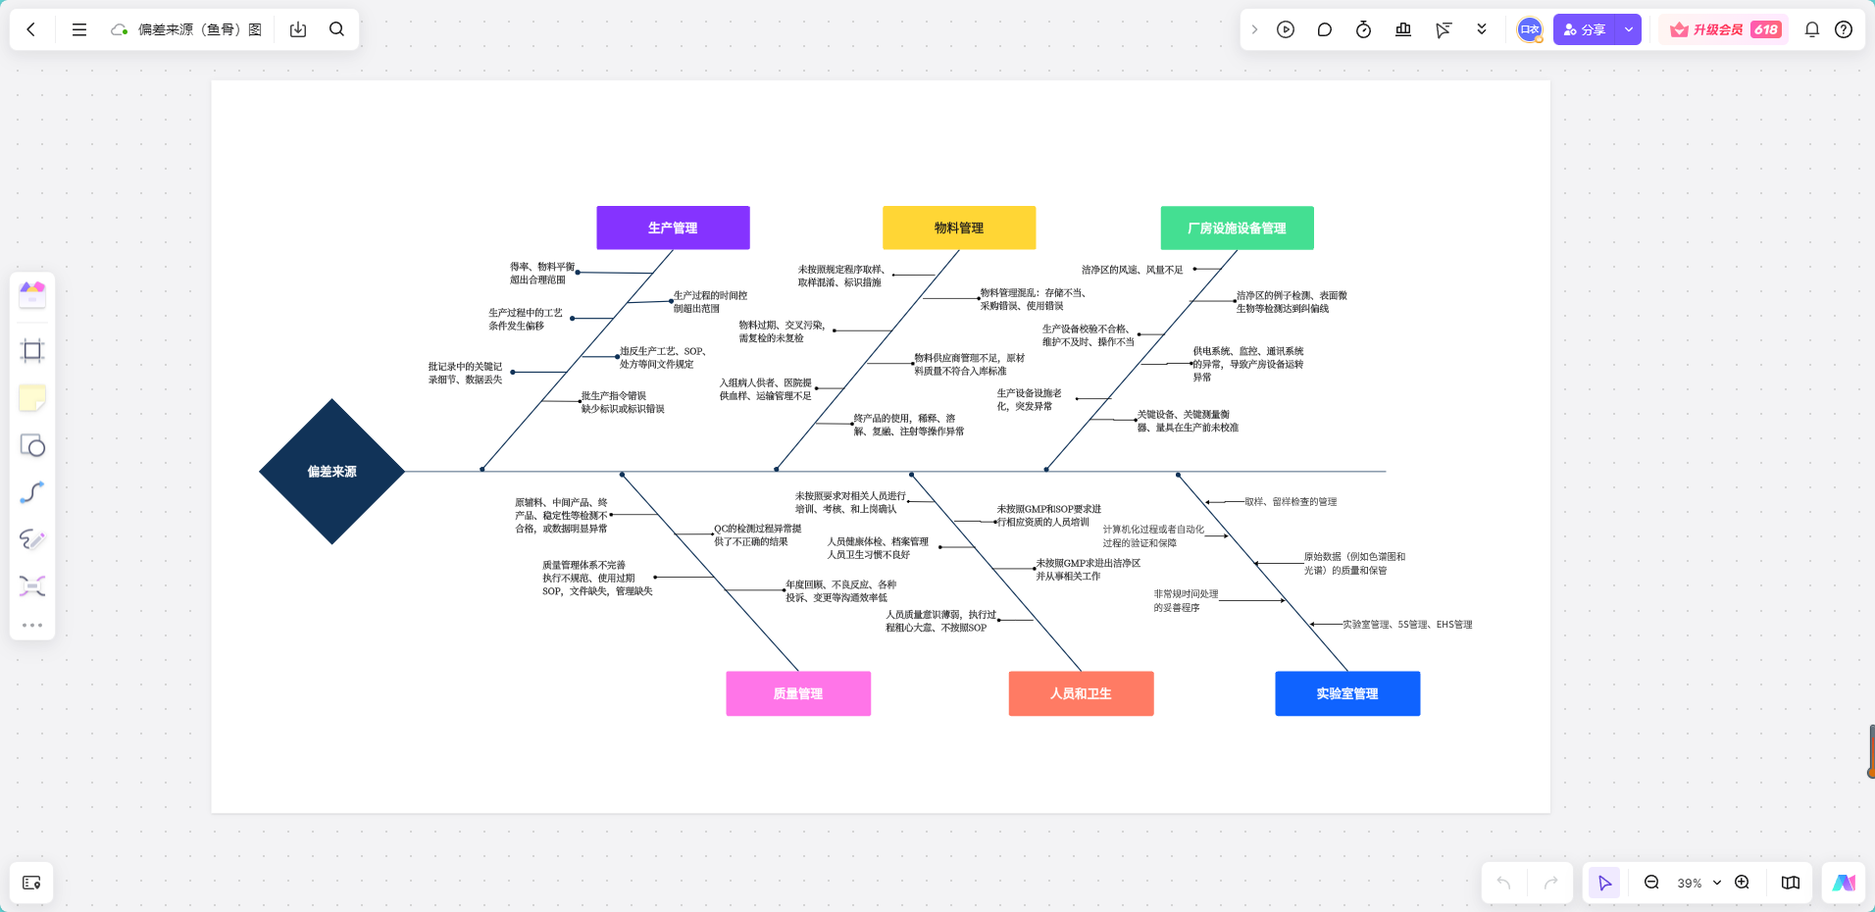1875x912 pixels.
Task: Choose the shapes tool
Action: coord(32,446)
